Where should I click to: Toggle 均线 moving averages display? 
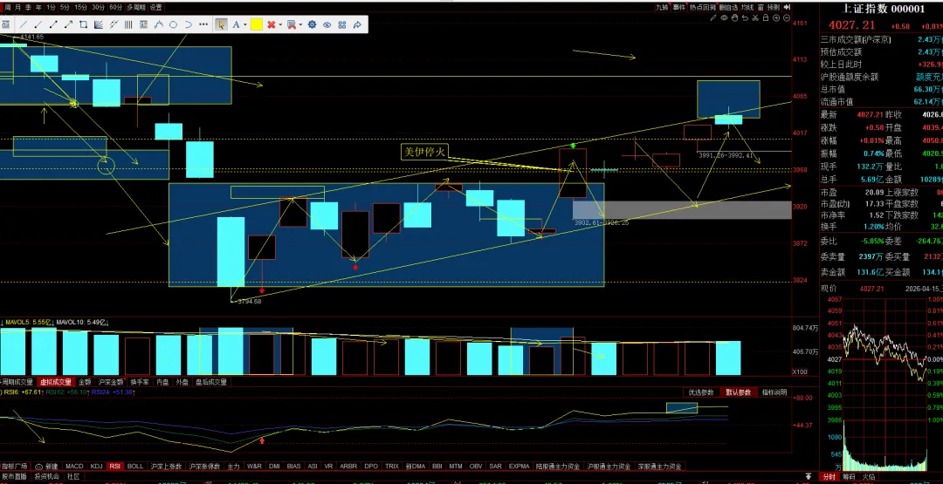point(747,7)
